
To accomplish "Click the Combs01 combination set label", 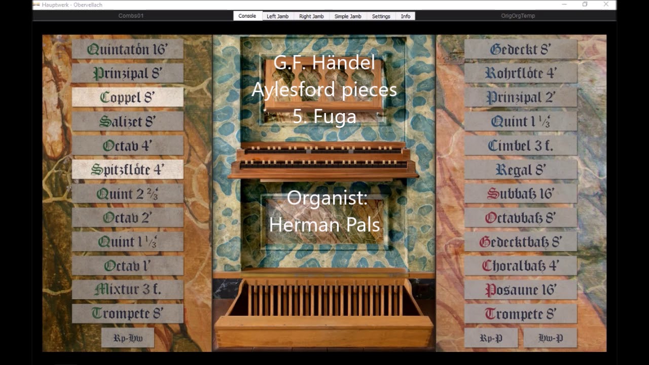I will [x=131, y=16].
